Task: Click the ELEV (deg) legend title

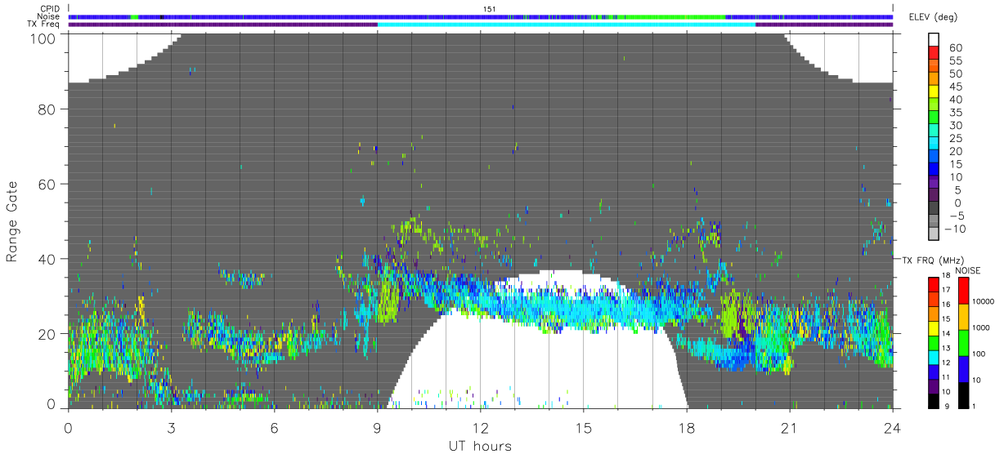Action: point(935,18)
